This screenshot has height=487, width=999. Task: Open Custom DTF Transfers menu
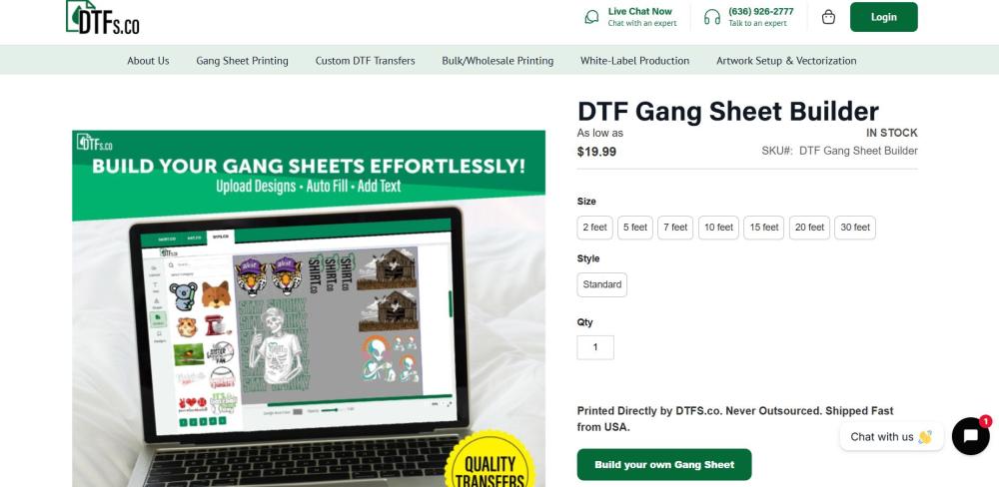point(365,61)
